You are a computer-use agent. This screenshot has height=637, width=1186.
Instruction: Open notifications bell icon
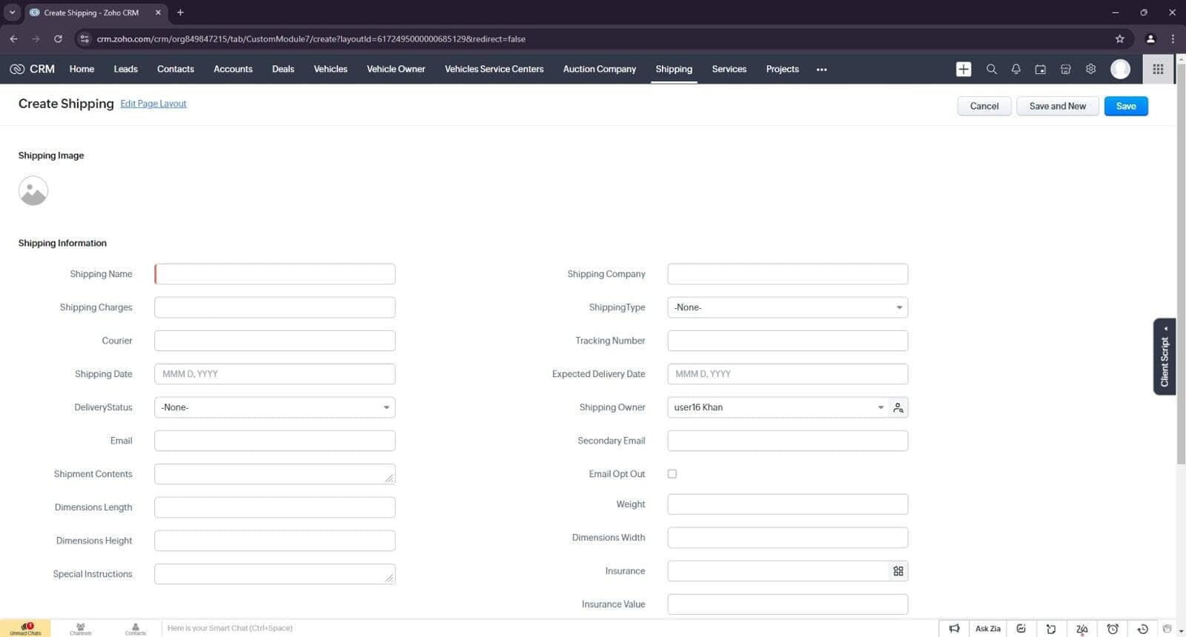tap(1016, 69)
